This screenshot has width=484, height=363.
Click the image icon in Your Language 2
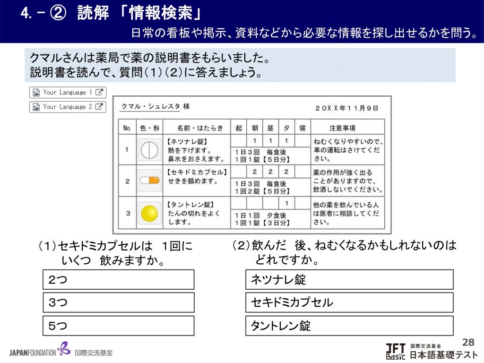point(36,107)
